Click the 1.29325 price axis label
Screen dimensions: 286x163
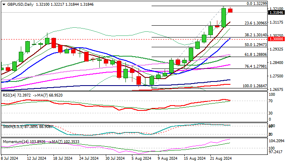[x=276, y=49]
